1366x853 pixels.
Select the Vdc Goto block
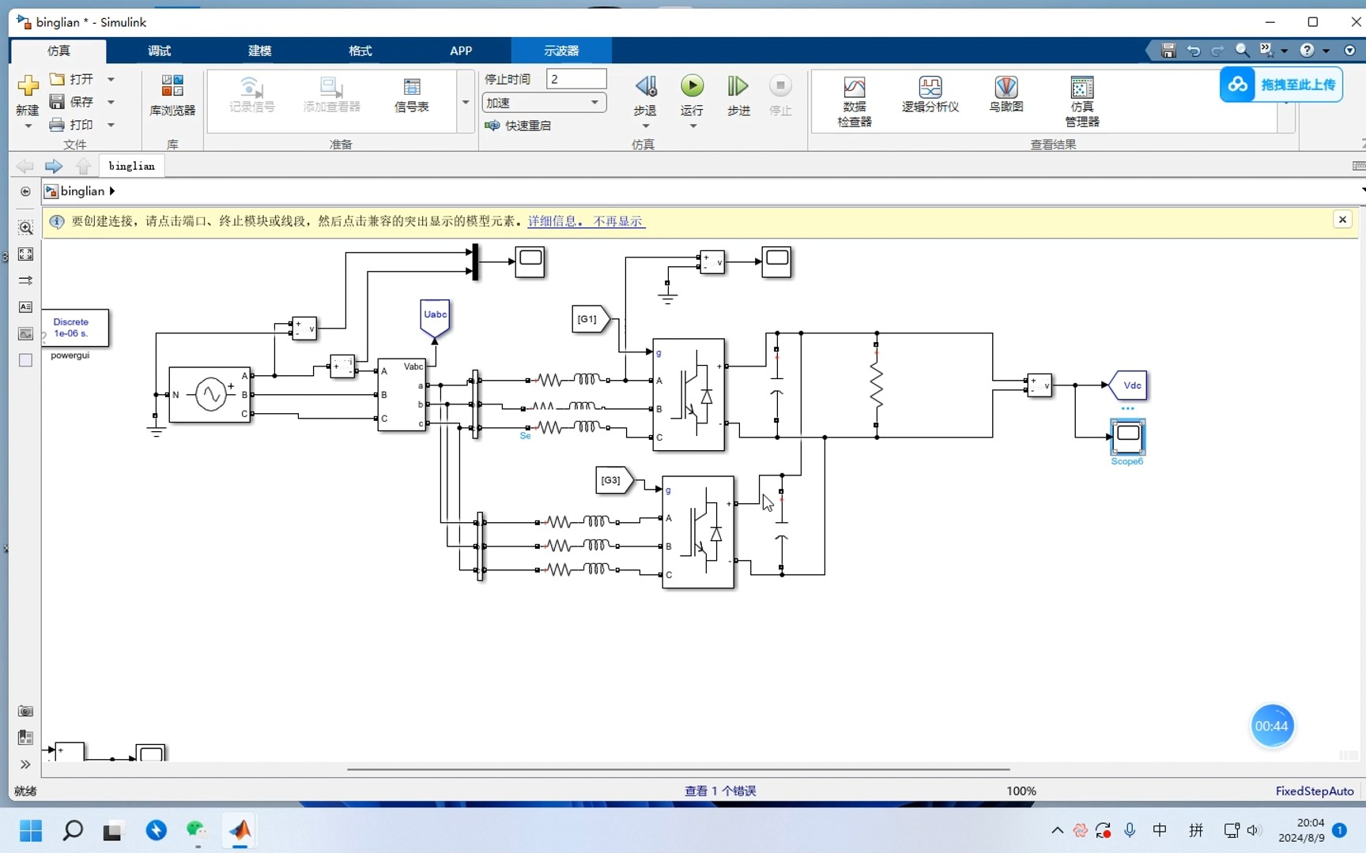point(1129,385)
